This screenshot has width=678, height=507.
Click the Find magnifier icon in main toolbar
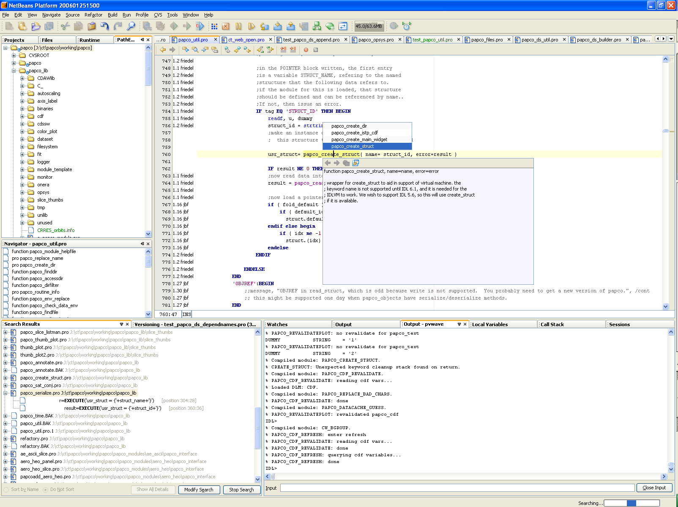pos(131,26)
